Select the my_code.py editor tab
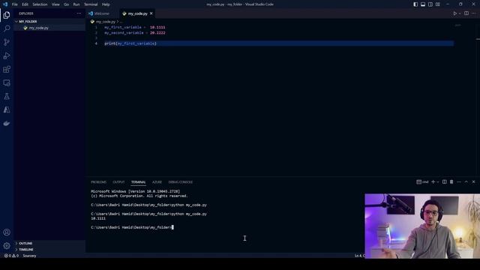This screenshot has width=480, height=270. coord(137,13)
